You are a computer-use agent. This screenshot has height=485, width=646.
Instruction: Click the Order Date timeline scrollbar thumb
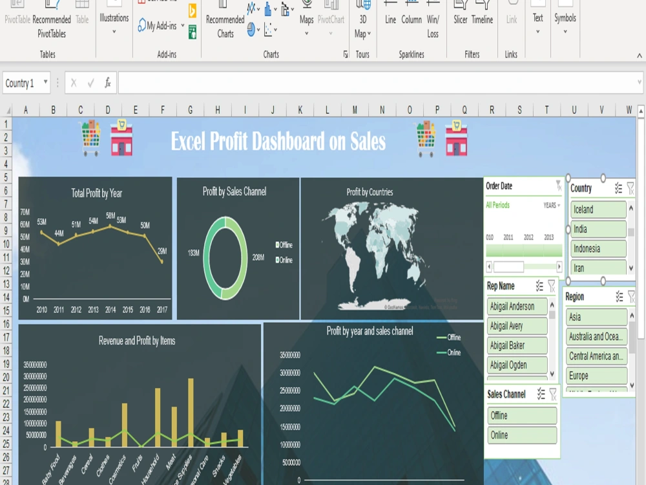tap(508, 267)
